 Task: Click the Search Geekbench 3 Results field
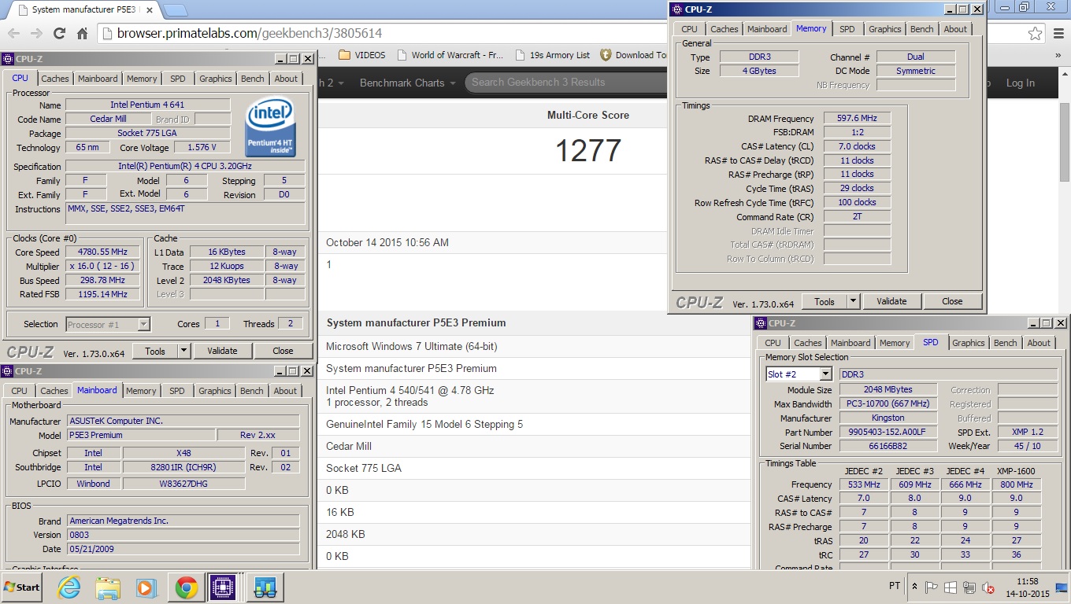(565, 82)
